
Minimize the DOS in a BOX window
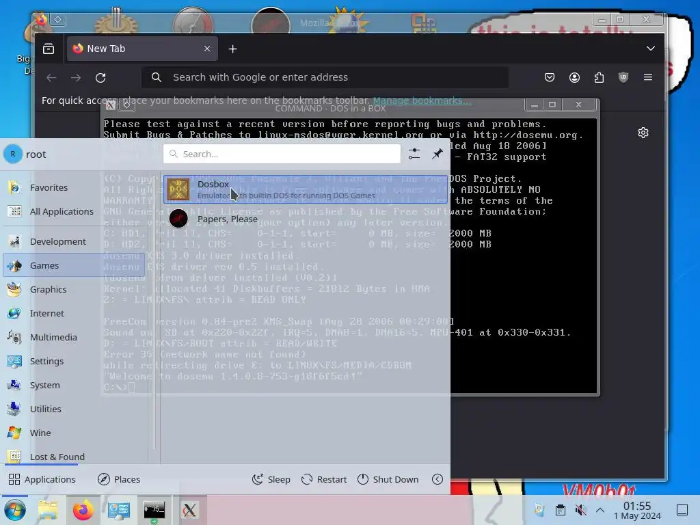tap(535, 105)
